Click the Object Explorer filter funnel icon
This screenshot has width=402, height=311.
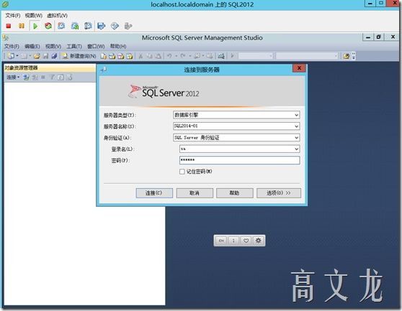[x=52, y=77]
